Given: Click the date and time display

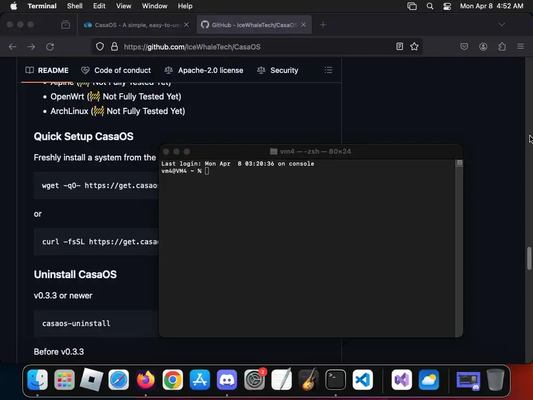Looking at the screenshot, I should [491, 6].
